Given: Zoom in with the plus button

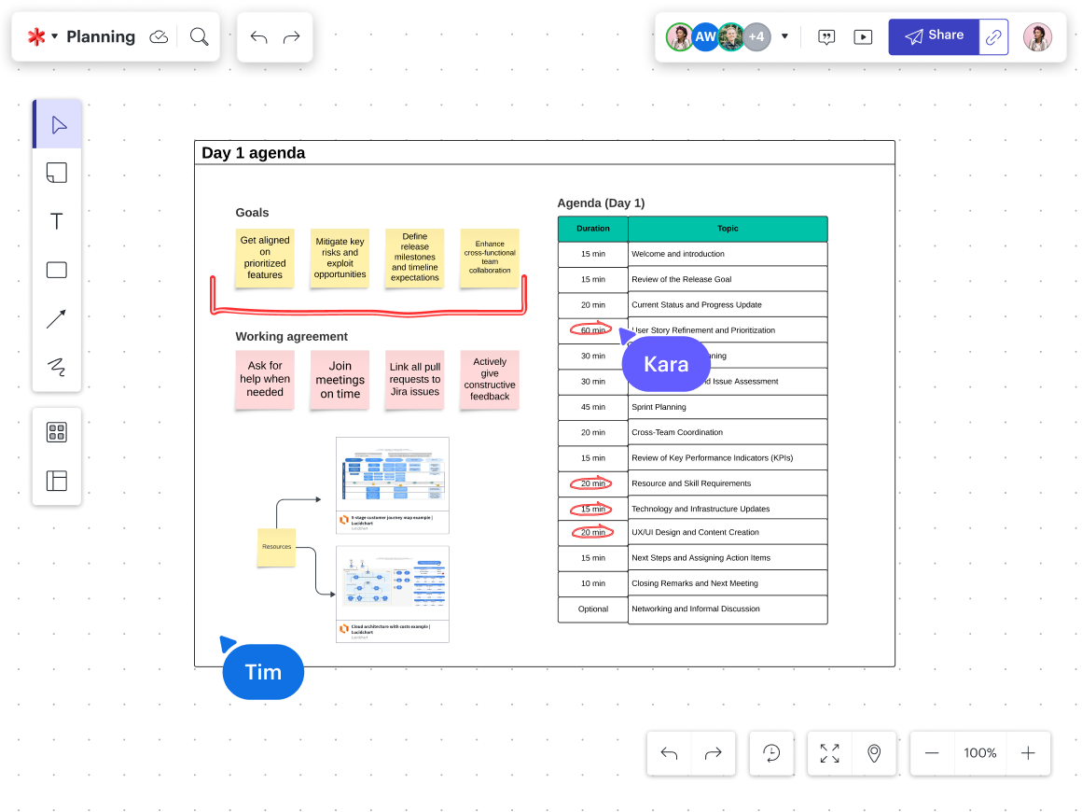Looking at the screenshot, I should (x=1028, y=753).
